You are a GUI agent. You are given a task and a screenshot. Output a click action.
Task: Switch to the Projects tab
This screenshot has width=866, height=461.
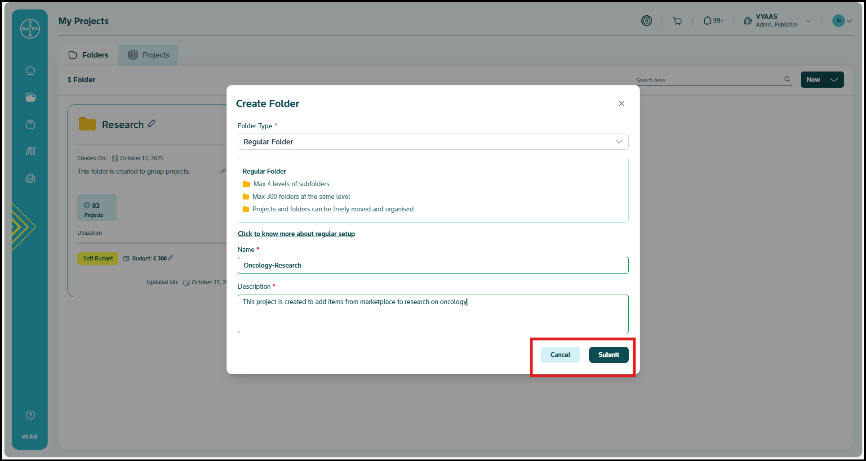pos(149,55)
